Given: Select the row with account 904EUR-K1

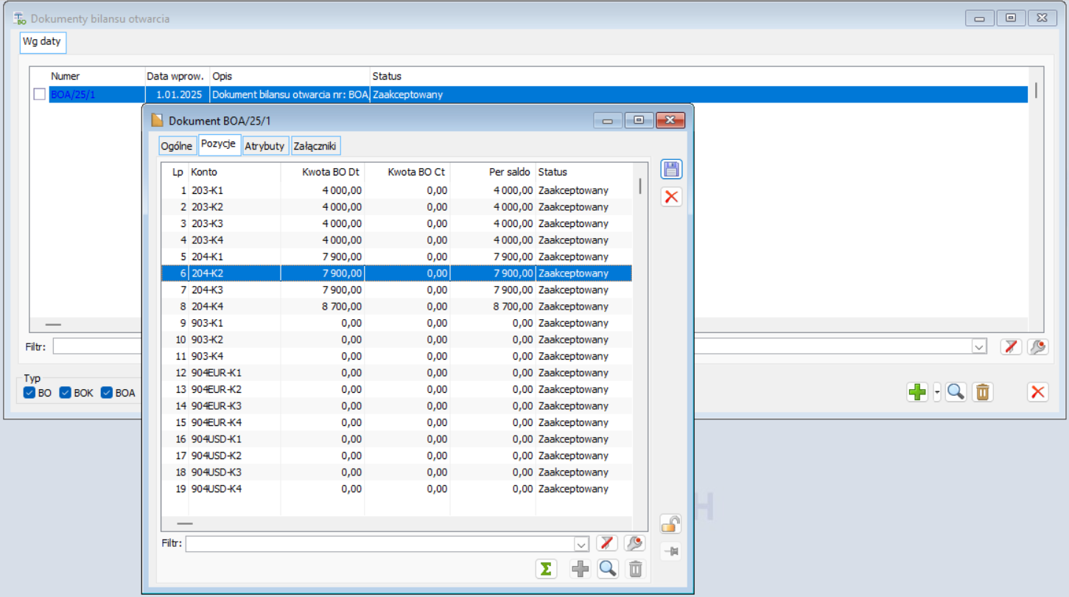Looking at the screenshot, I should [x=396, y=373].
